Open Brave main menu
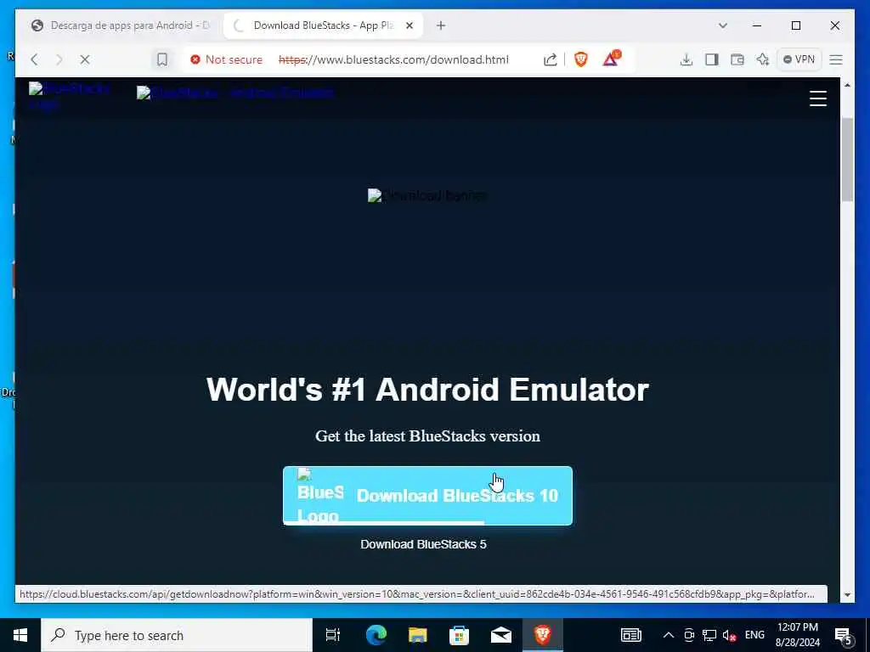 tap(836, 59)
